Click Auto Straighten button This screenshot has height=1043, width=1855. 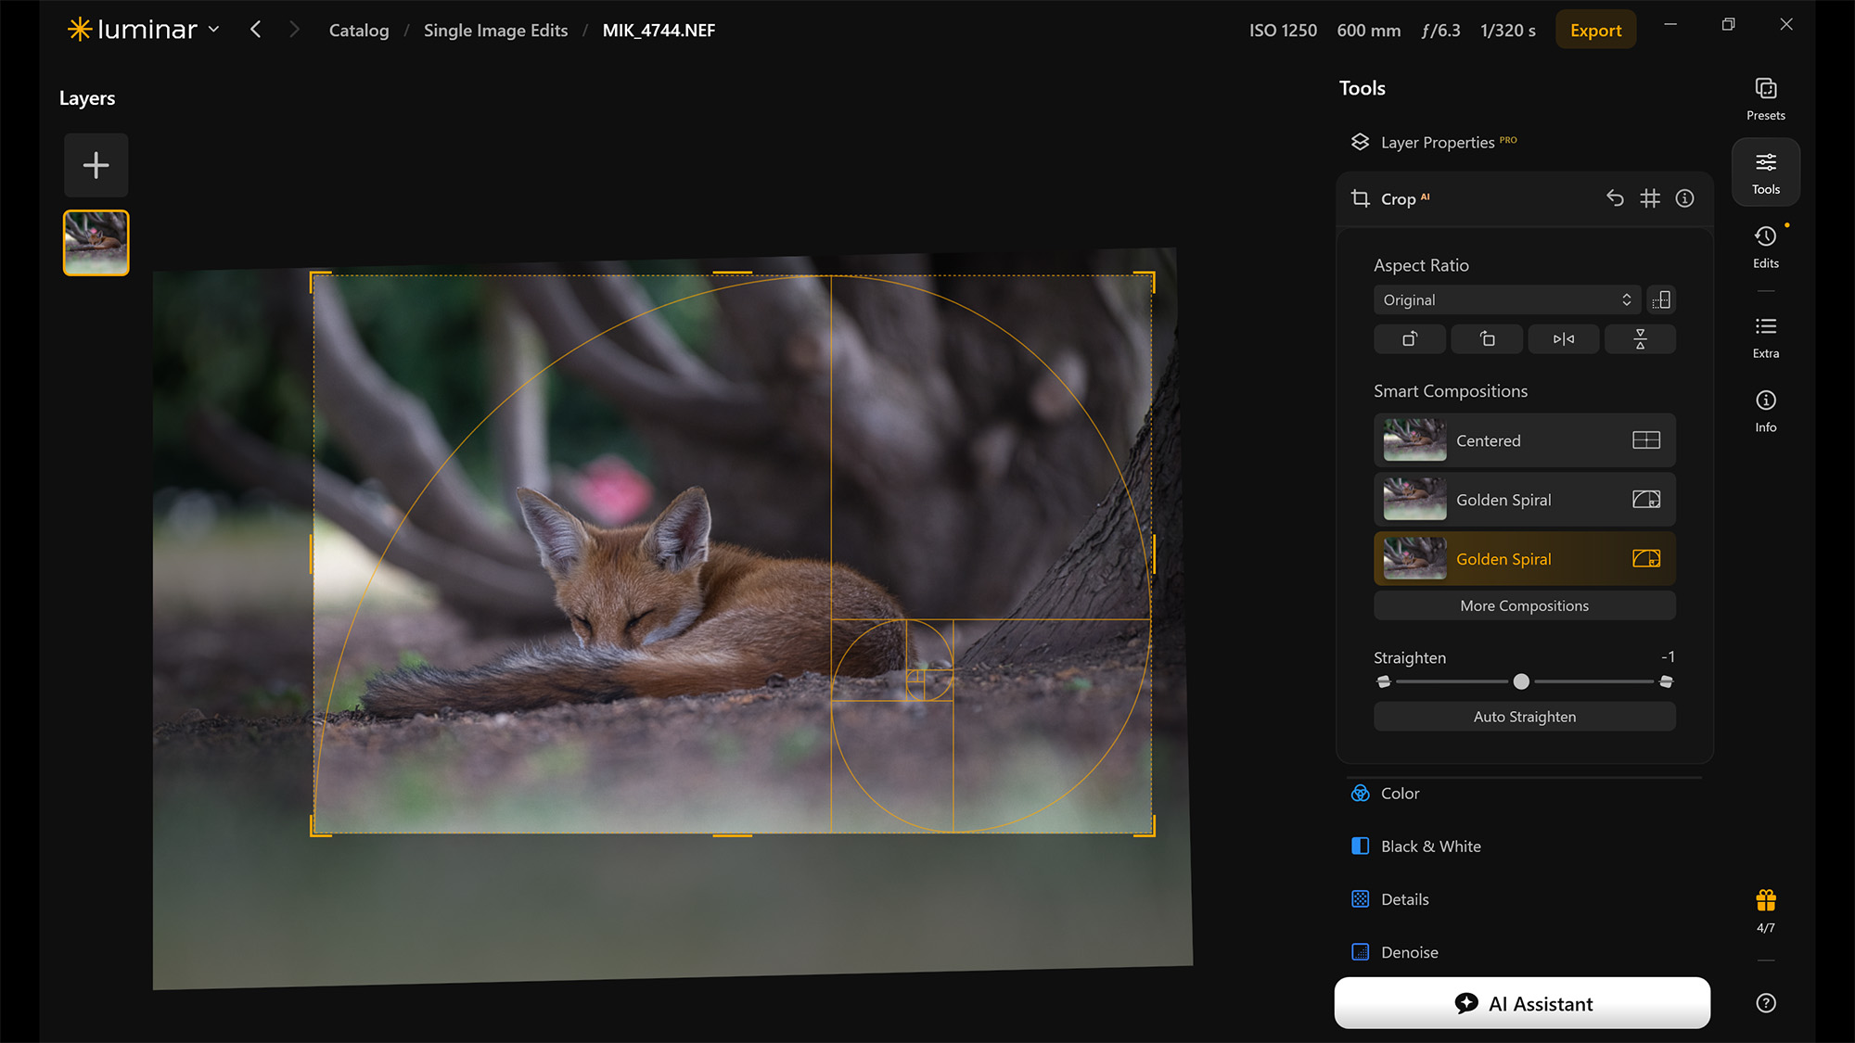click(x=1525, y=717)
